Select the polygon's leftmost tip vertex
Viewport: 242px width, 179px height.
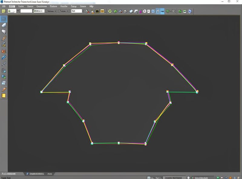41,92
